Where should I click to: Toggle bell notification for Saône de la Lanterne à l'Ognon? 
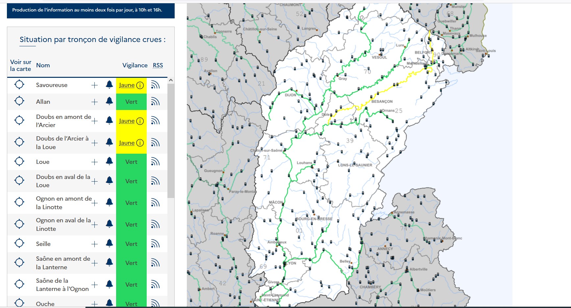[x=109, y=284]
